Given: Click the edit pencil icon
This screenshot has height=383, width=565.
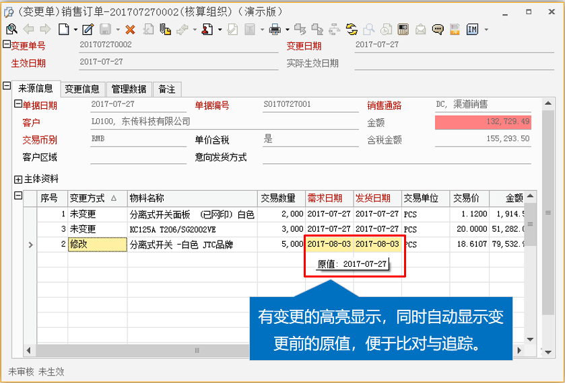Looking at the screenshot, I should pos(88,30).
